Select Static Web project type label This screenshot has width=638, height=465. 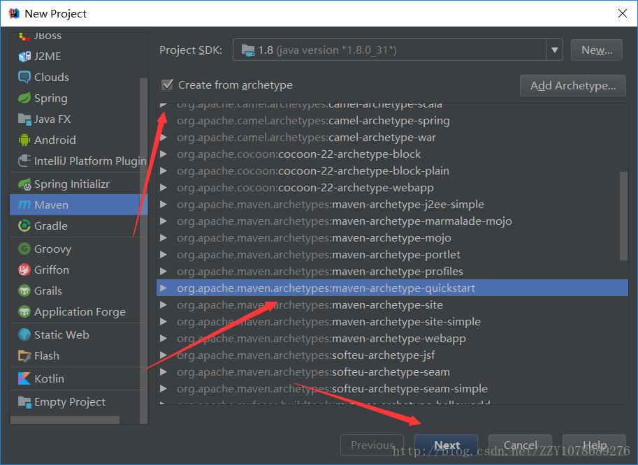point(61,334)
